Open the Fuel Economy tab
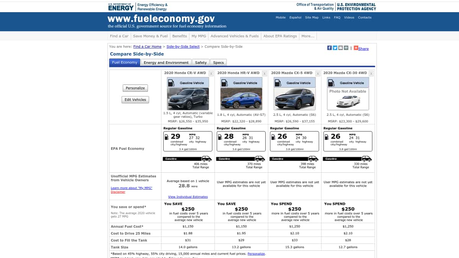 125,63
